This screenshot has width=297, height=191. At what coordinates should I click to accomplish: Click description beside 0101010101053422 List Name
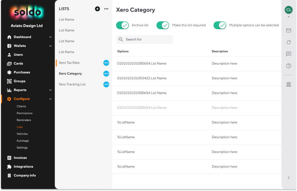[x=224, y=78]
